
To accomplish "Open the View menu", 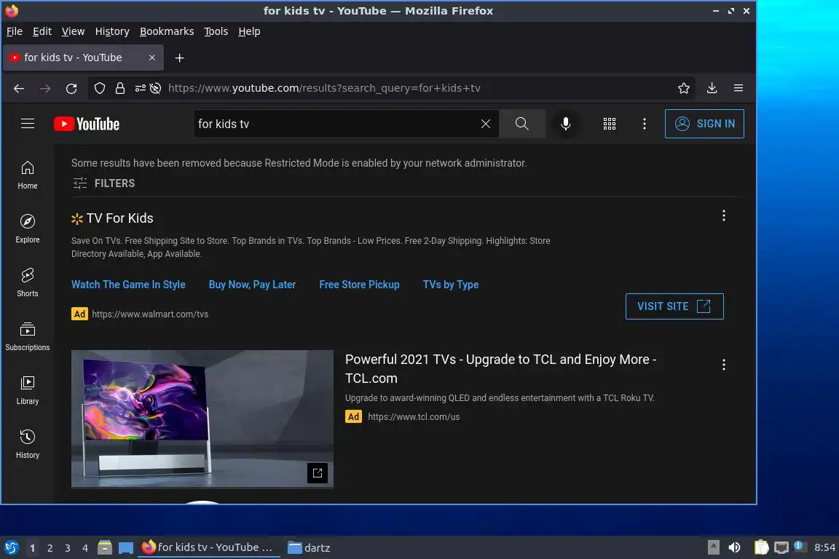I will pos(73,31).
